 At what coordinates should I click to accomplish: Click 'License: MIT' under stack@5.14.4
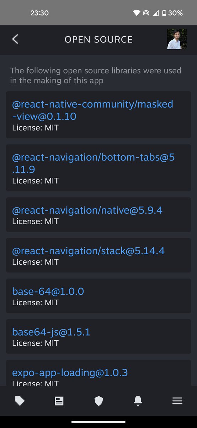point(35,262)
